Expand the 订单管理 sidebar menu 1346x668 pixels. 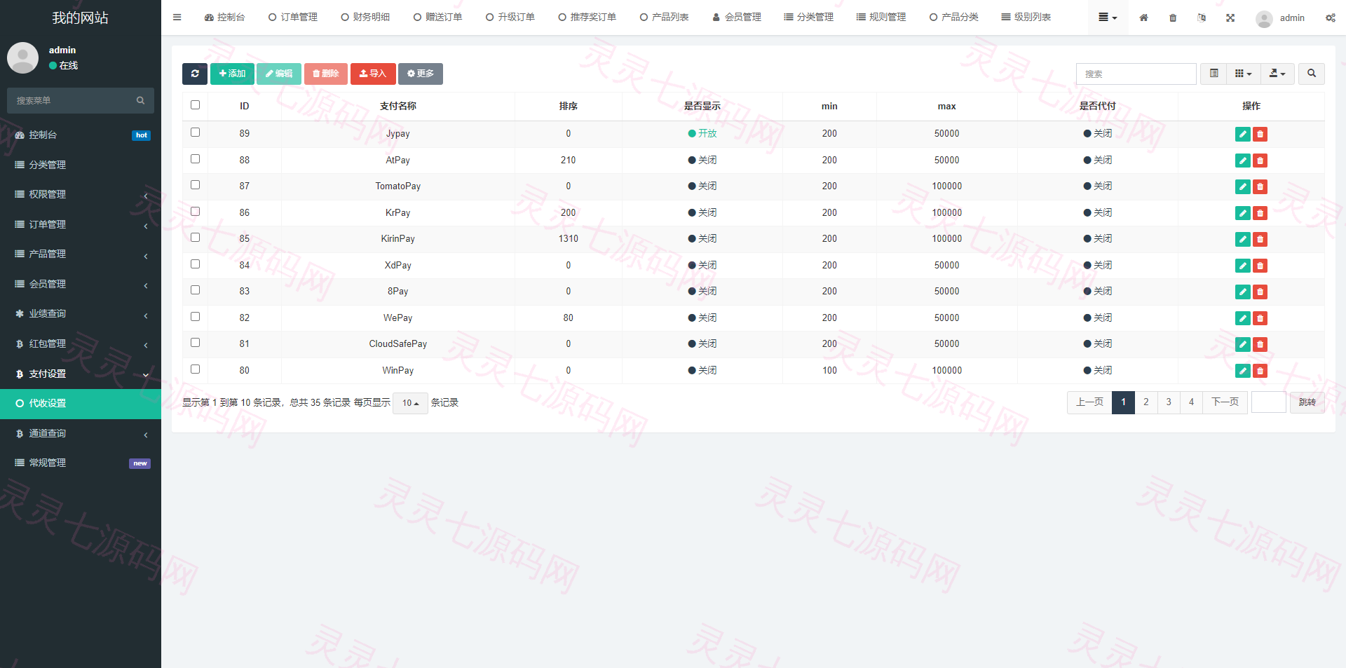click(x=81, y=224)
